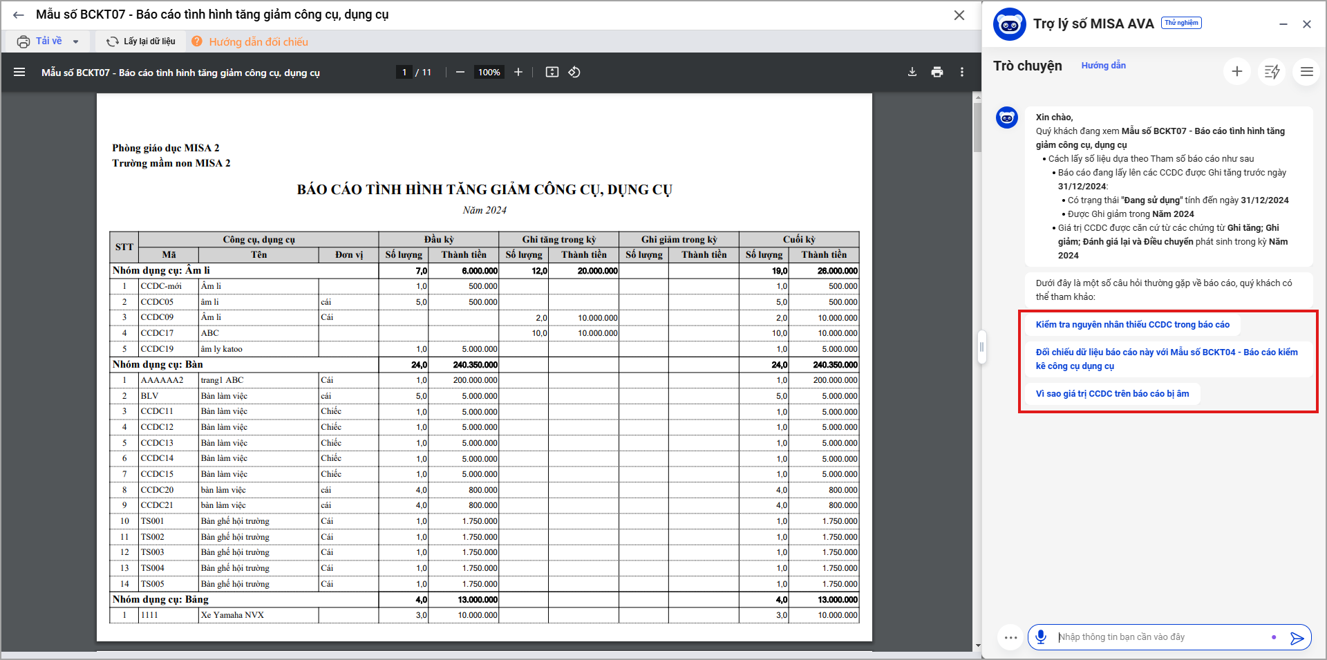Click the Thử nghiệm badge
The width and height of the screenshot is (1327, 660).
(x=1181, y=23)
